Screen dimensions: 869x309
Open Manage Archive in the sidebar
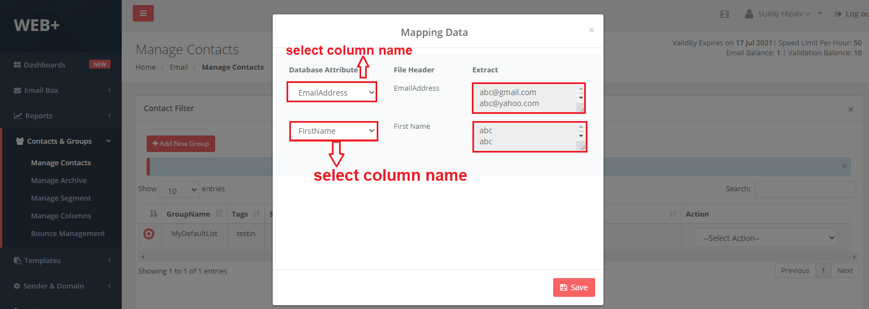point(59,180)
